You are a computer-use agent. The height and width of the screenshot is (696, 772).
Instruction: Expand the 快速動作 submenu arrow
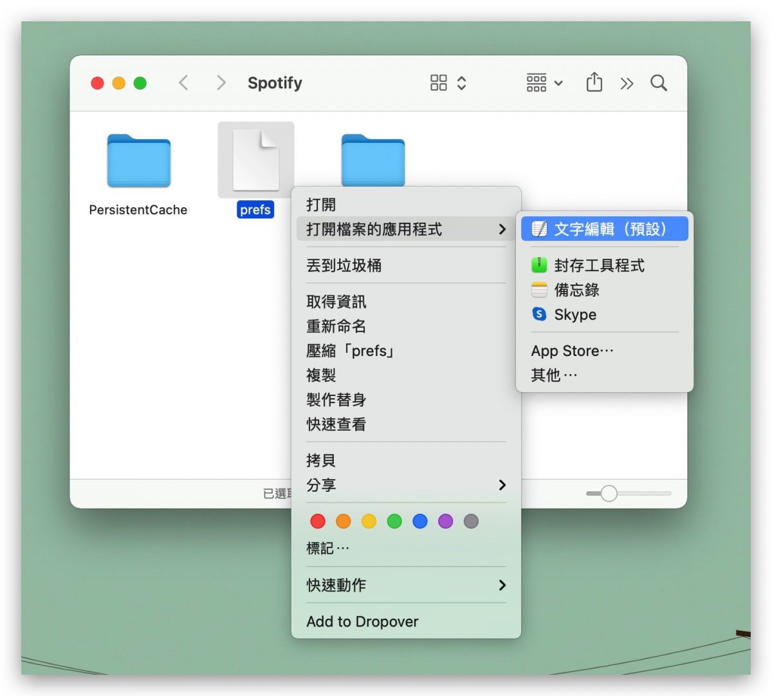point(502,585)
